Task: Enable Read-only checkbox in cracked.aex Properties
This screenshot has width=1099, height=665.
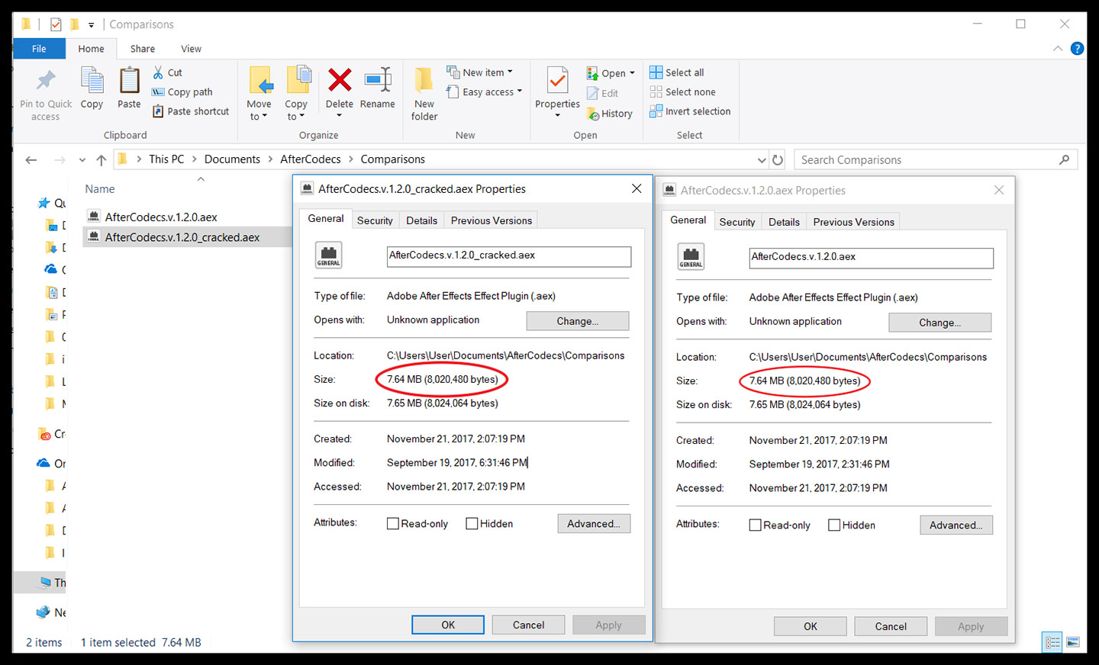Action: pos(393,524)
